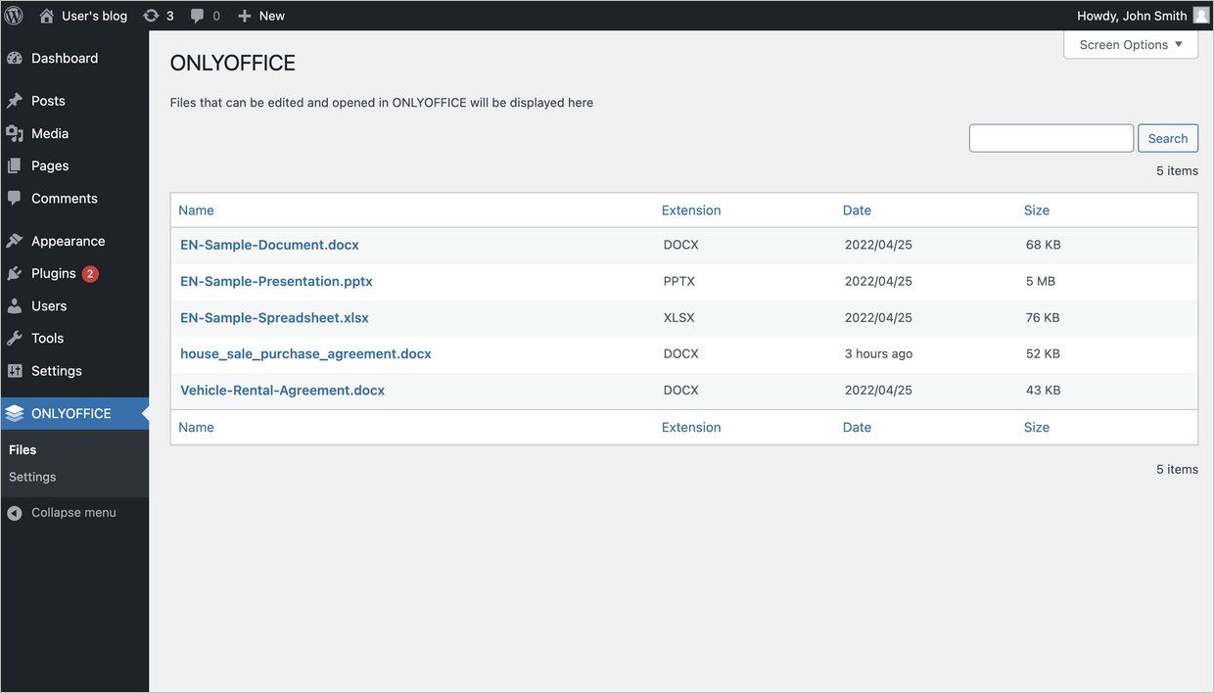The height and width of the screenshot is (693, 1214).
Task: Open the comments bubble icon in admin bar
Action: [x=198, y=16]
